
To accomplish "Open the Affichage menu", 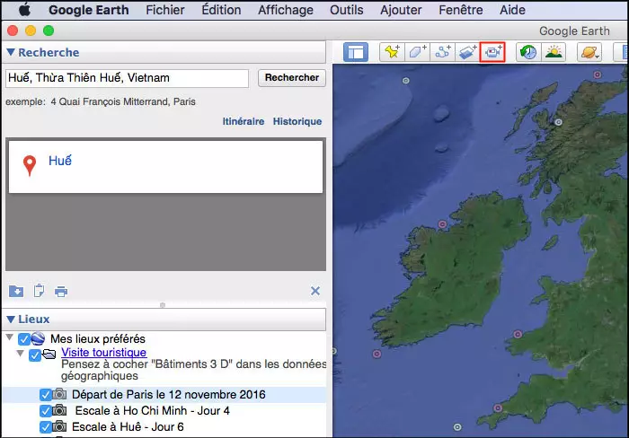I will pyautogui.click(x=286, y=10).
